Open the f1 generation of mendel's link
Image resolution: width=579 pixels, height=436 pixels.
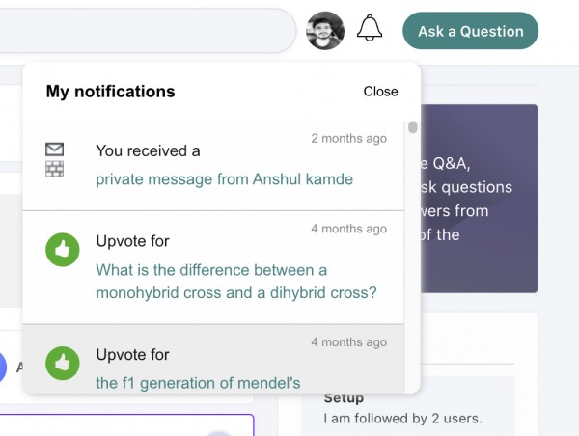(198, 383)
